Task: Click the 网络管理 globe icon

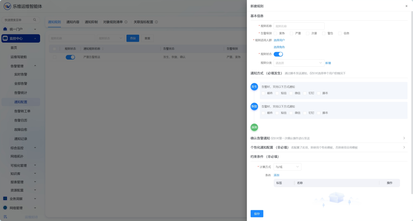Action: 5,208
